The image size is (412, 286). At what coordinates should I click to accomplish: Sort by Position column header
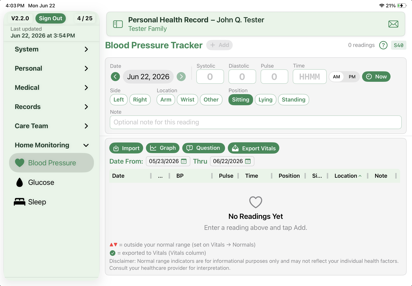[x=289, y=176]
